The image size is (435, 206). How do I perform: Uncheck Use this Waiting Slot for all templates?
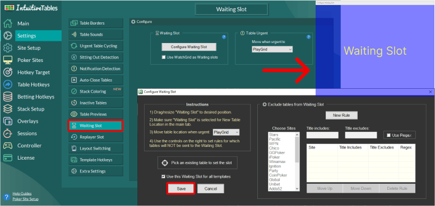coord(163,176)
